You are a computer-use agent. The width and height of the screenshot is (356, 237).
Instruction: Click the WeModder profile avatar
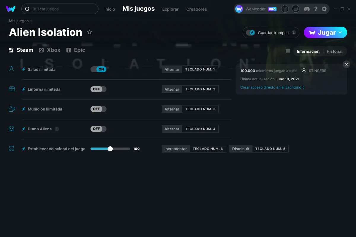[x=239, y=9]
